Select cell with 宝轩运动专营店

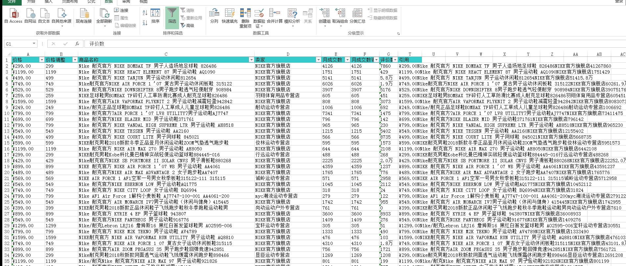[x=288, y=226]
